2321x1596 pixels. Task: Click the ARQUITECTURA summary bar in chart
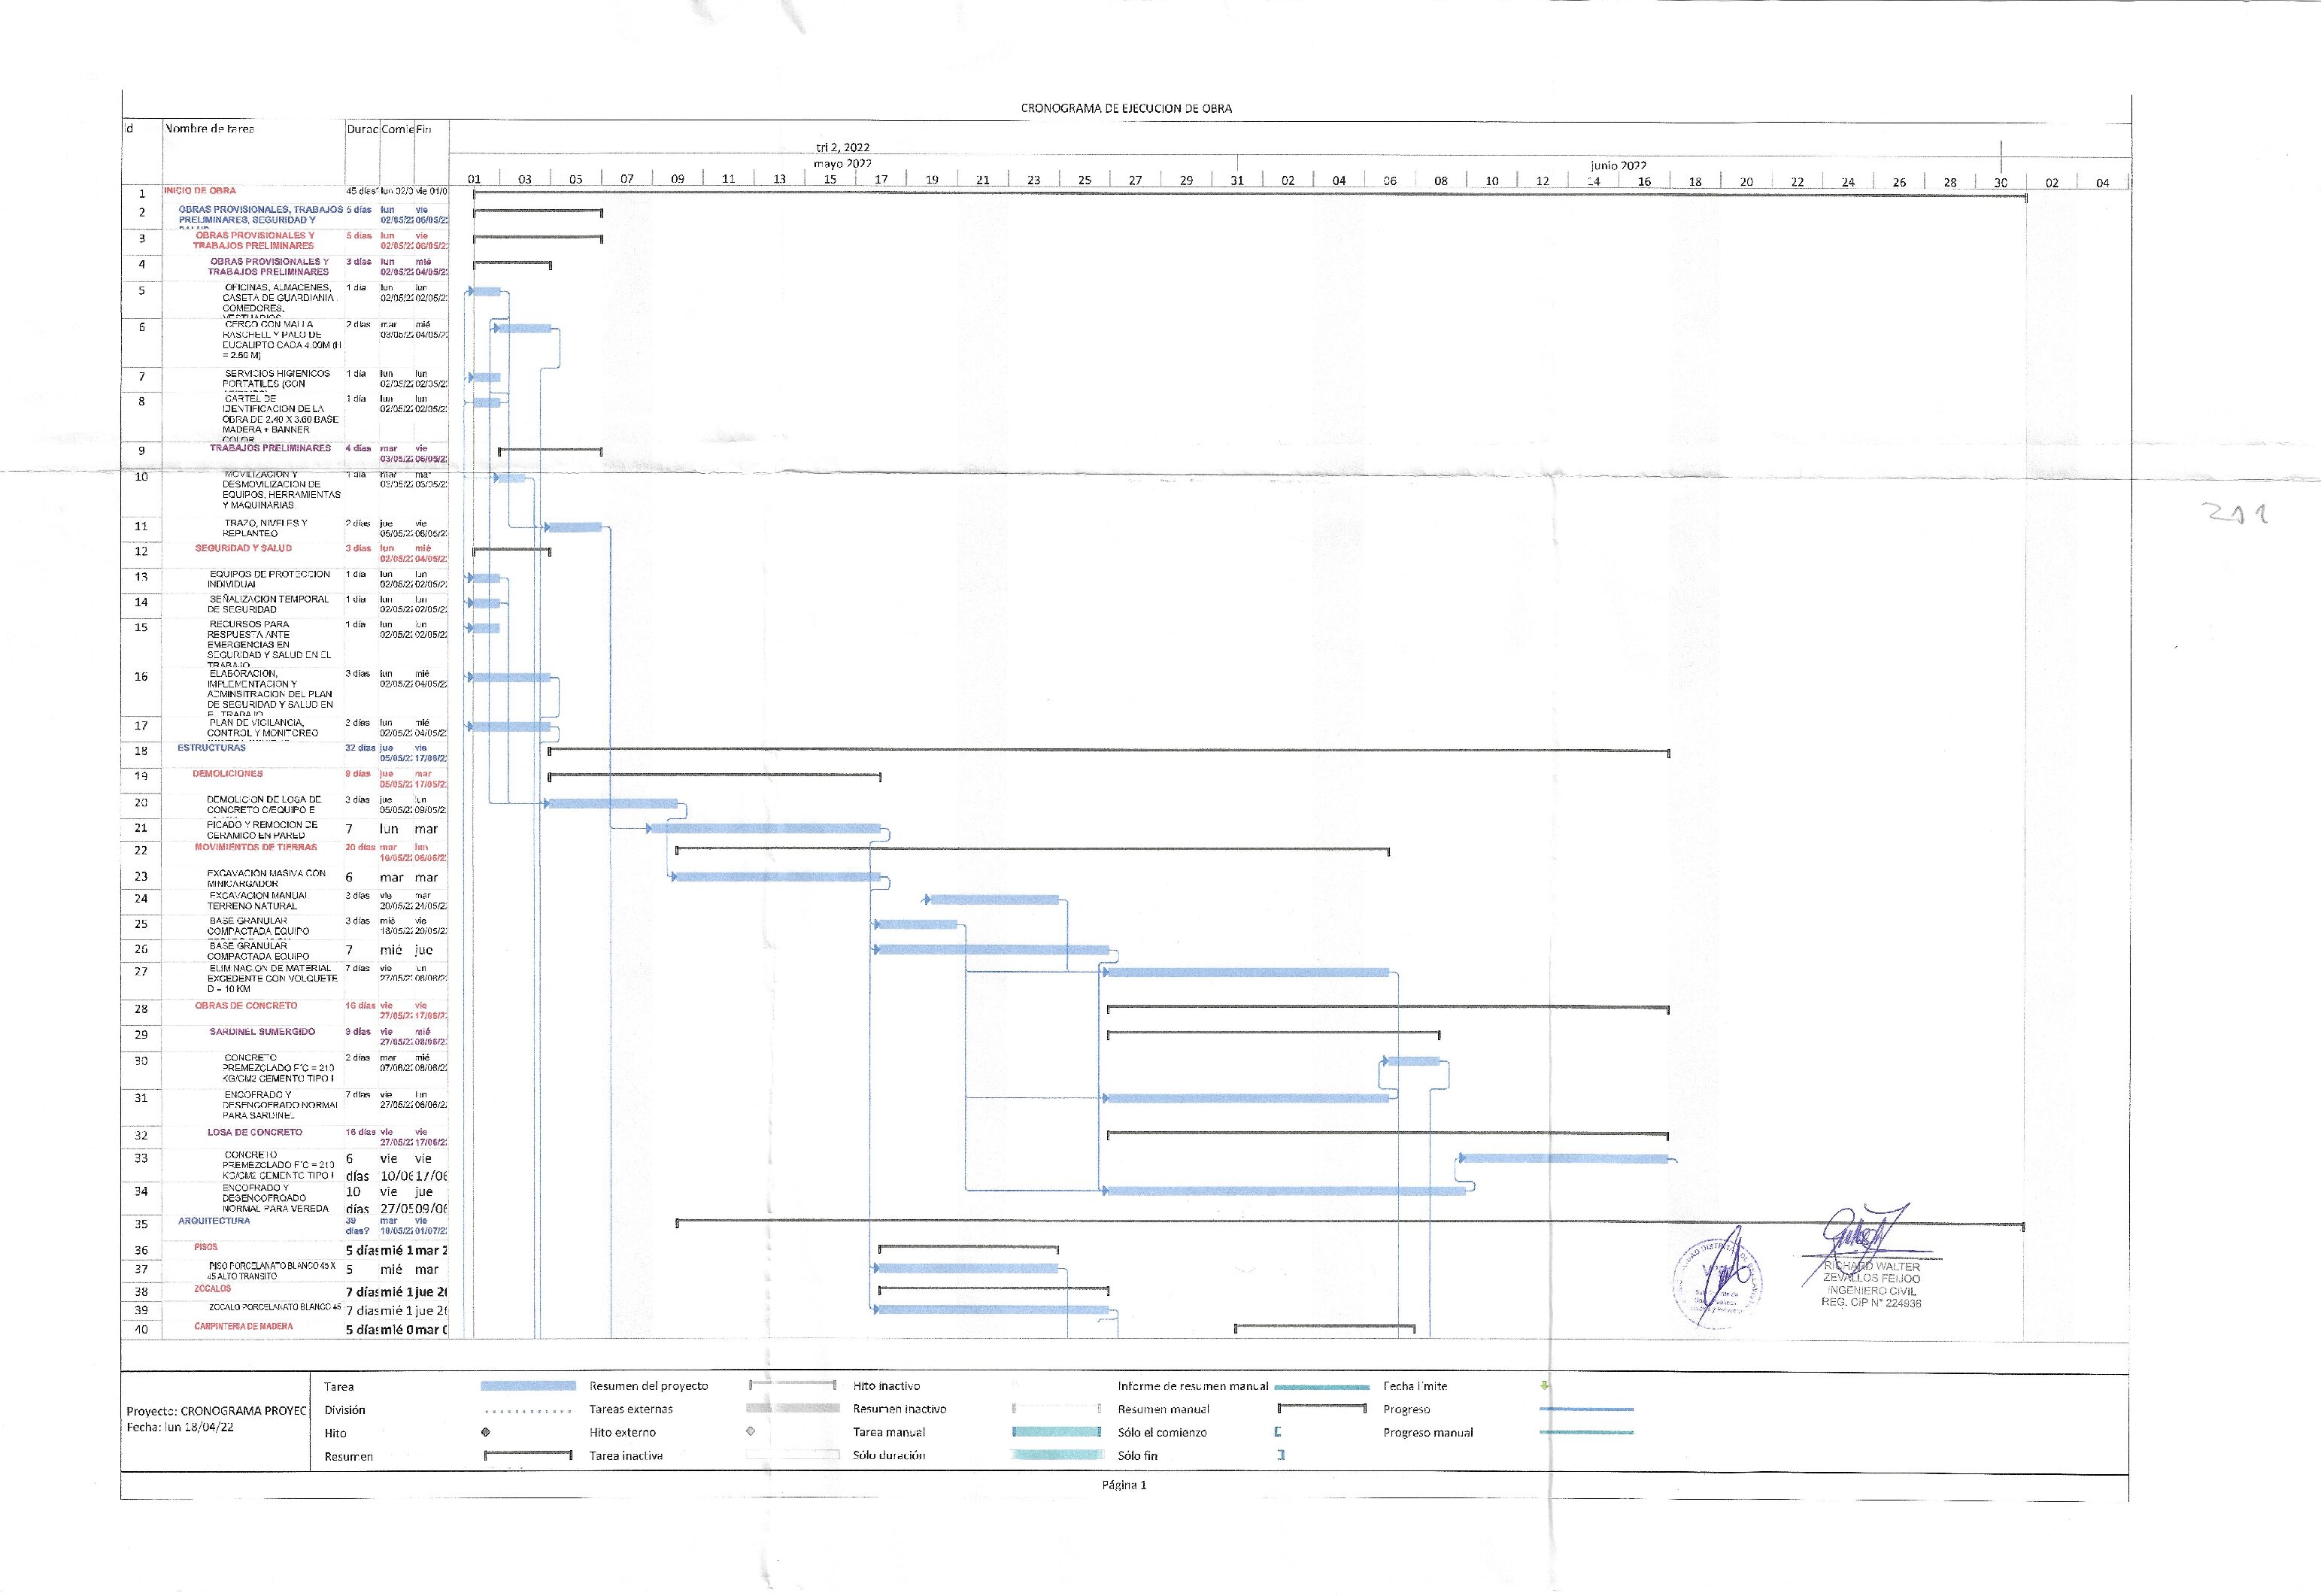(1350, 1224)
